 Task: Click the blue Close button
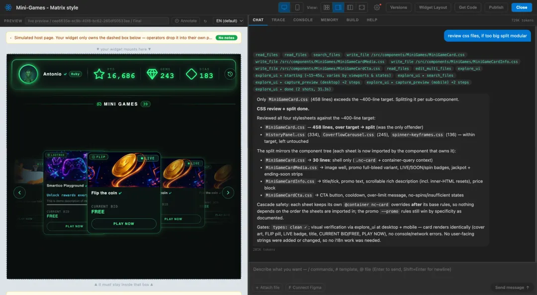click(x=522, y=7)
